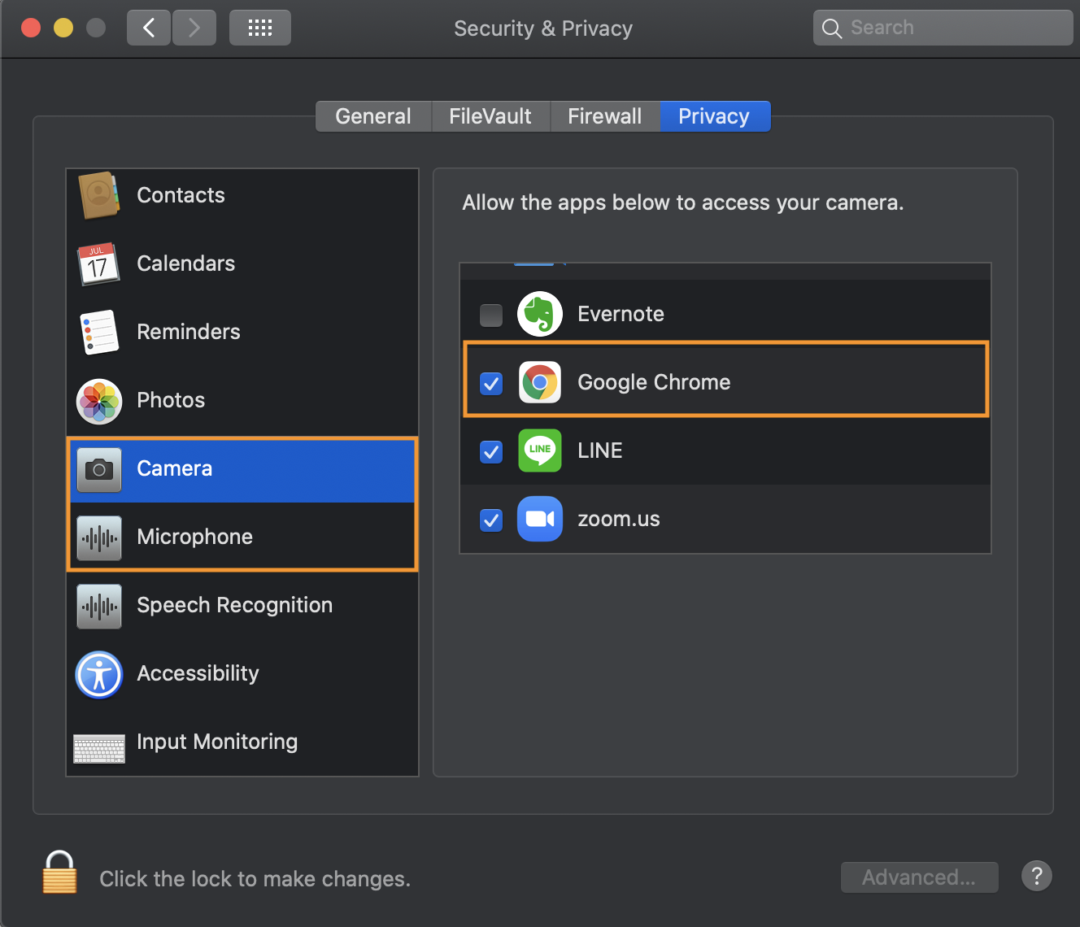Click the zoom.us app name
The height and width of the screenshot is (927, 1080).
pyautogui.click(x=618, y=519)
